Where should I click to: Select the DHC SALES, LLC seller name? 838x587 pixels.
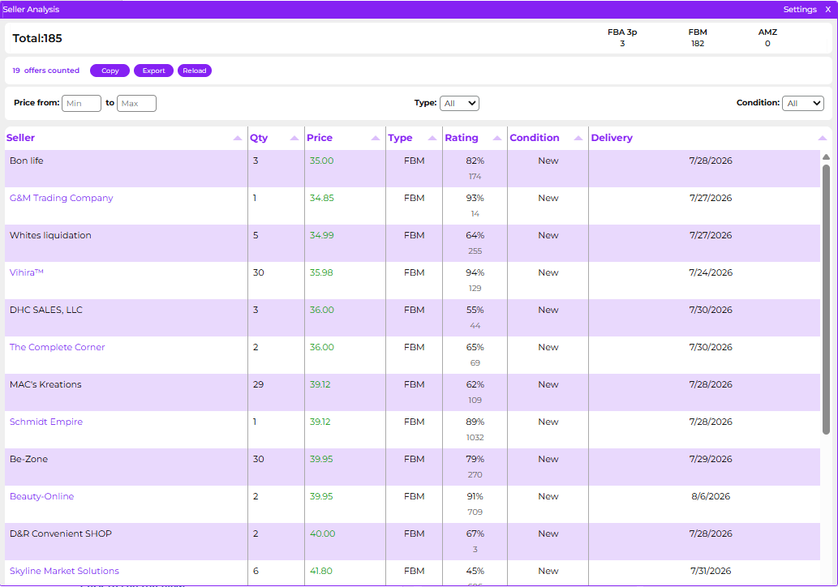click(x=46, y=310)
